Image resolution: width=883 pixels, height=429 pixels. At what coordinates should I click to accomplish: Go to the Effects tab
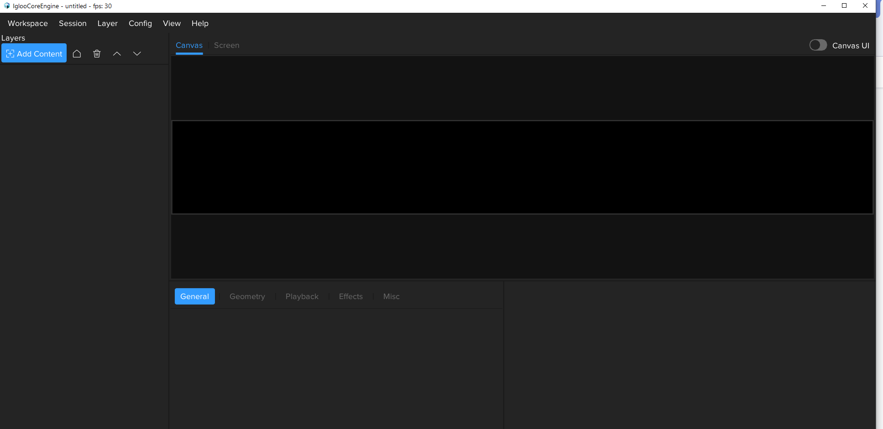coord(350,296)
